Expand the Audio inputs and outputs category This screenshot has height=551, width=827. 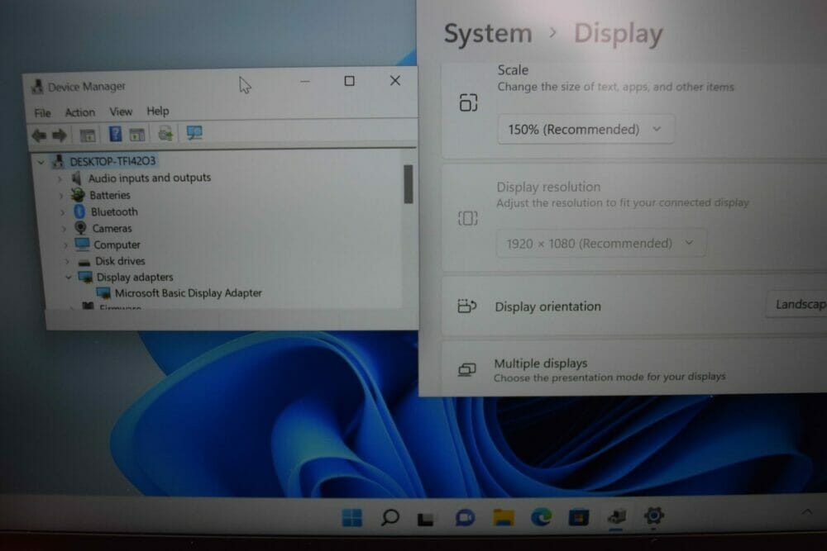pyautogui.click(x=60, y=179)
